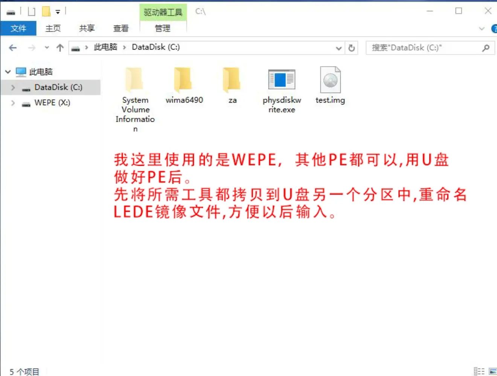Open the address bar dropdown arrow
The height and width of the screenshot is (376, 497).
point(338,48)
